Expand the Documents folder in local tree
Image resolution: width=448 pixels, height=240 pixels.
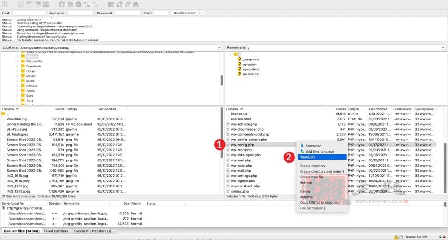17,61
